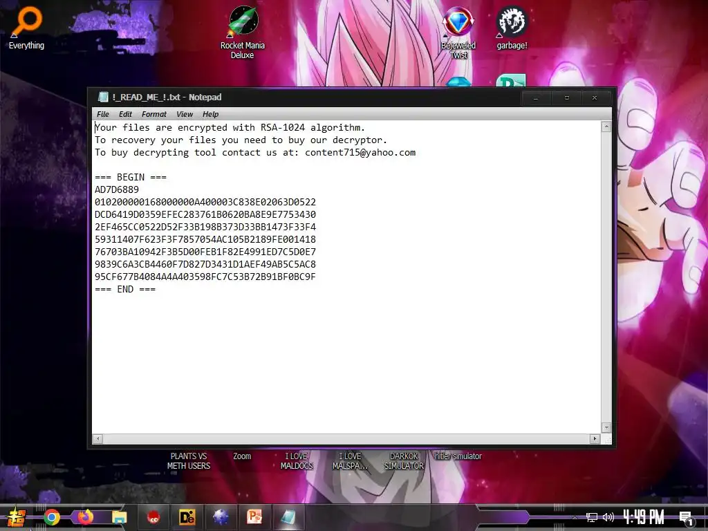Open the Notepad Format menu
The width and height of the screenshot is (708, 531).
pos(154,114)
